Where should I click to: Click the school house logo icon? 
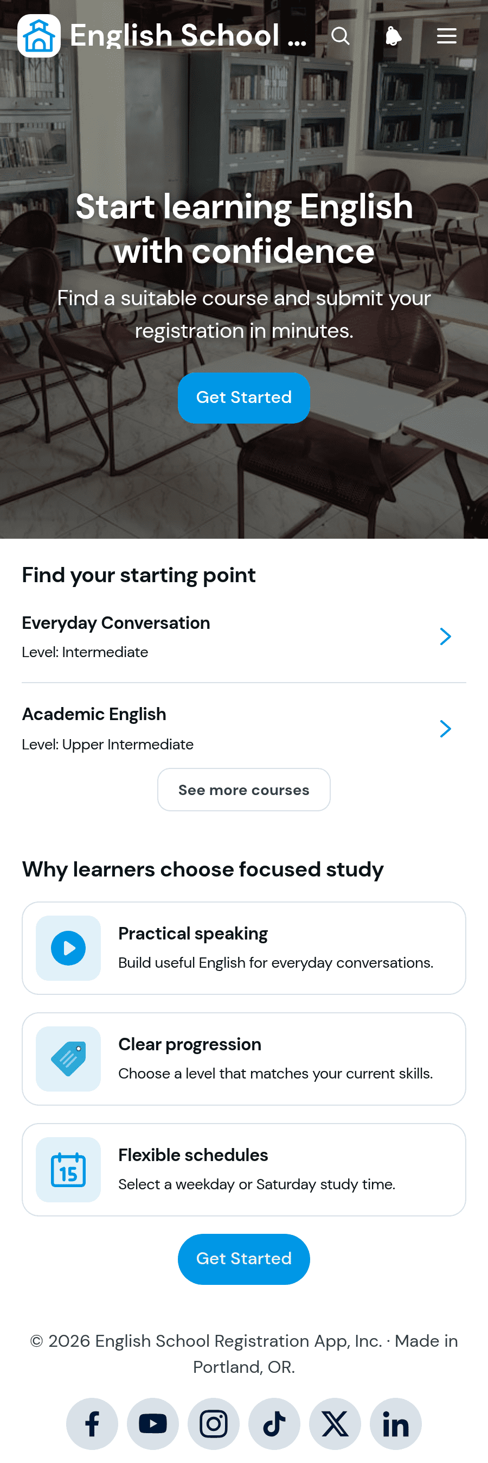39,36
